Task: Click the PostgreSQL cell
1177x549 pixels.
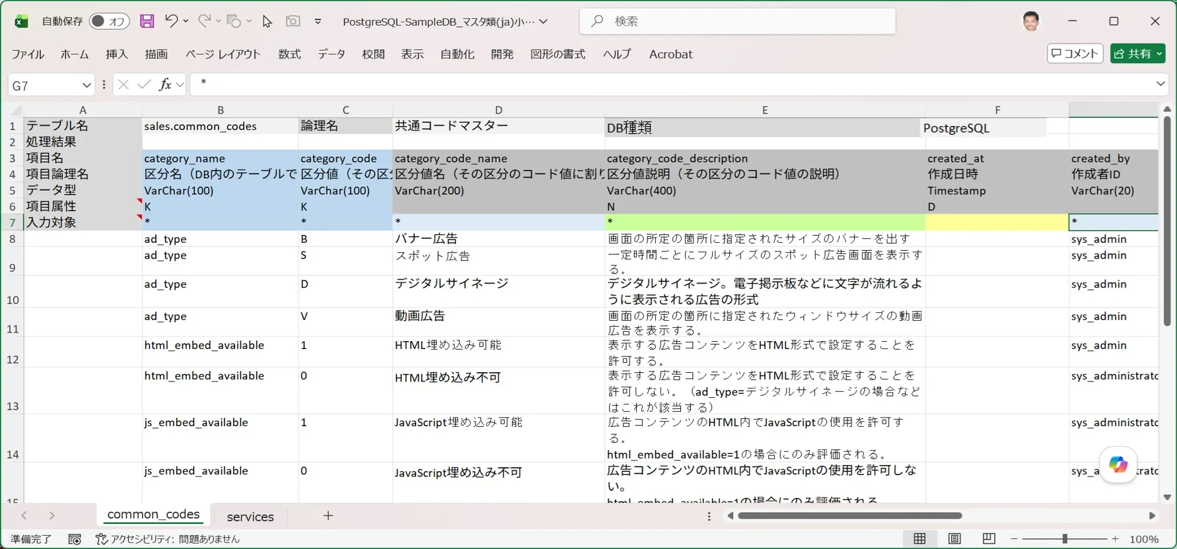Action: pos(983,128)
